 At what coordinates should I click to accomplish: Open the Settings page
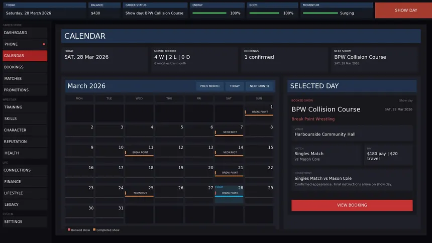point(25,222)
